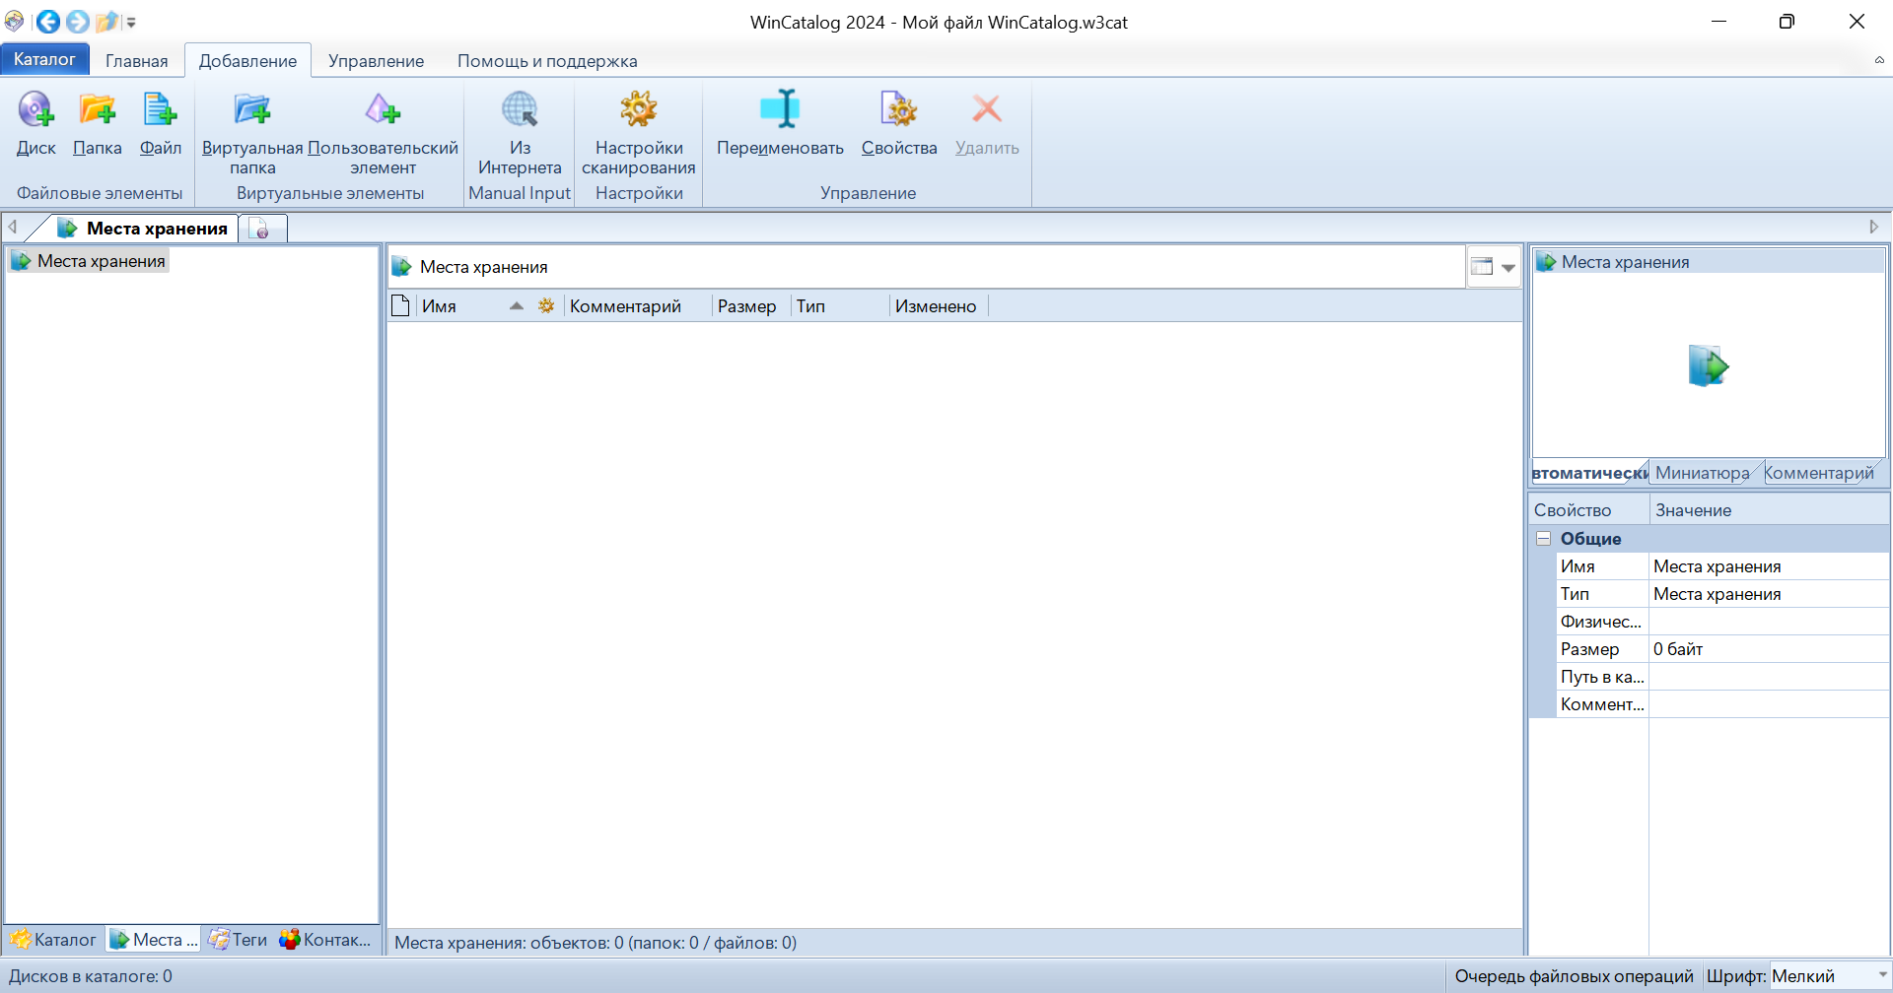Open Настройки сканирования

[638, 132]
